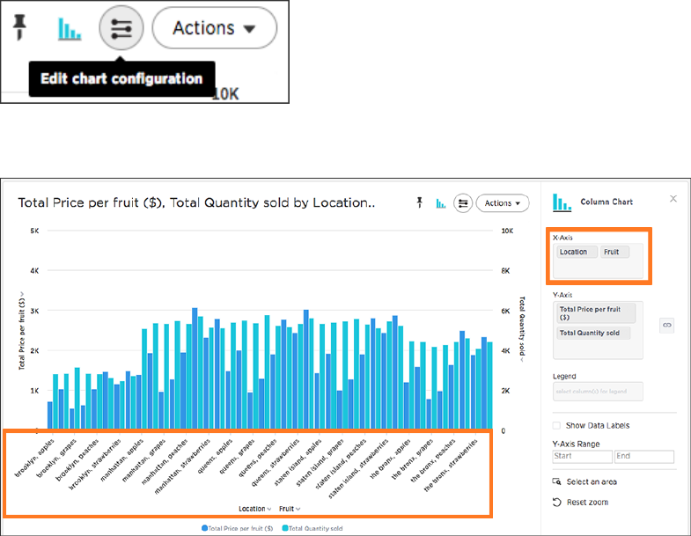Expand the right Total Quantity sold axis title chevron
This screenshot has height=536, width=691.
coord(522,359)
